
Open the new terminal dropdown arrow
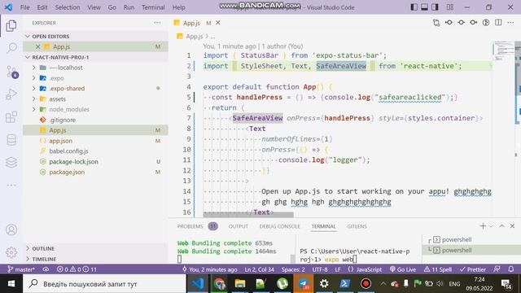click(x=491, y=226)
